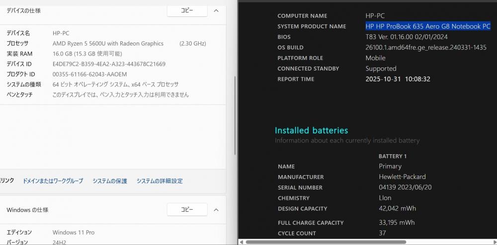The image size is (497, 245).
Task: Click the cycle count 37 value
Action: click(x=382, y=233)
